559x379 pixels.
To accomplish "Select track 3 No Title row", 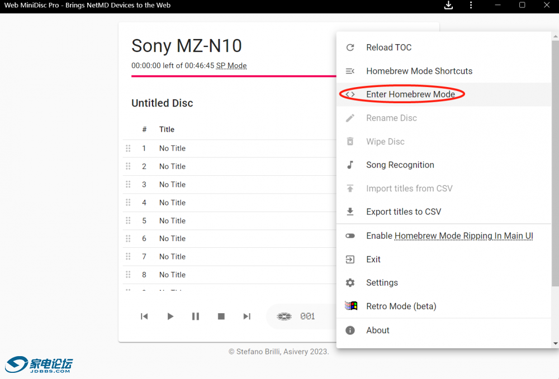I will click(229, 184).
